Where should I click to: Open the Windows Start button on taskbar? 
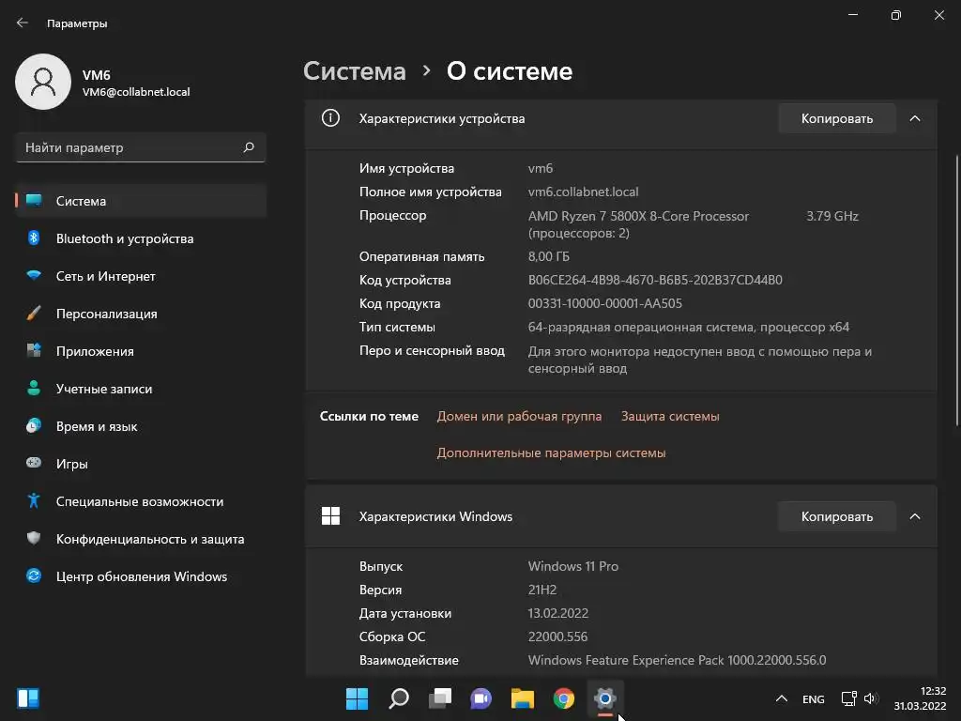[x=357, y=698]
